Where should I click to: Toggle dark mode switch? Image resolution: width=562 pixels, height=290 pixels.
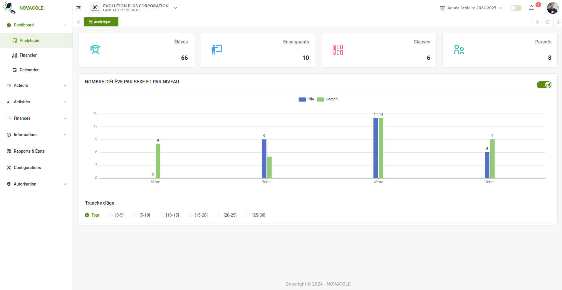[516, 8]
